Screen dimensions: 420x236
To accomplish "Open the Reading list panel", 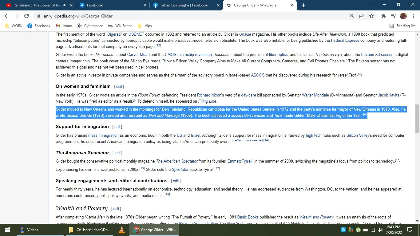I will coord(402,26).
